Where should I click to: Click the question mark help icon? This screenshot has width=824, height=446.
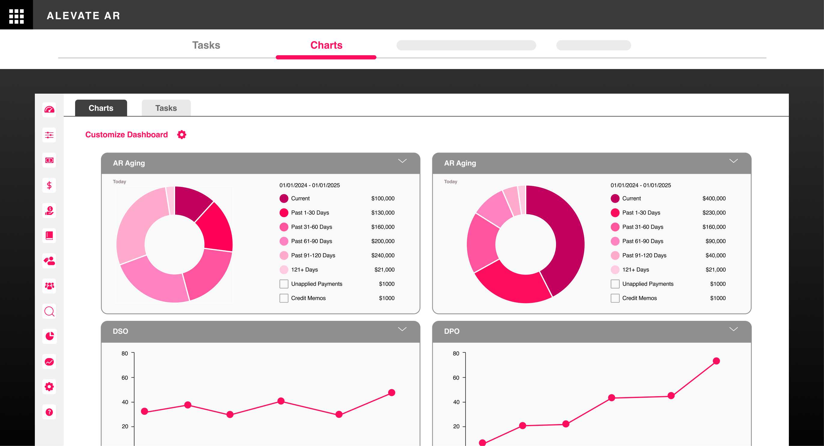(49, 412)
